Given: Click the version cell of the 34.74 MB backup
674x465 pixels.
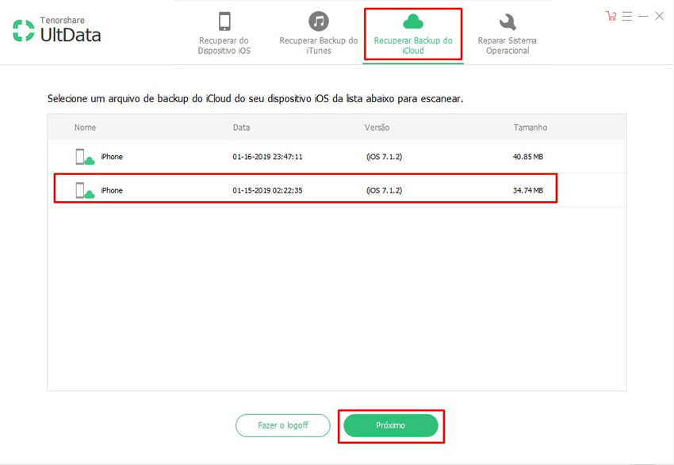Looking at the screenshot, I should point(385,190).
